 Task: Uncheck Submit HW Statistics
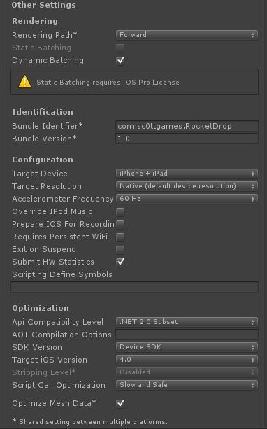point(120,262)
